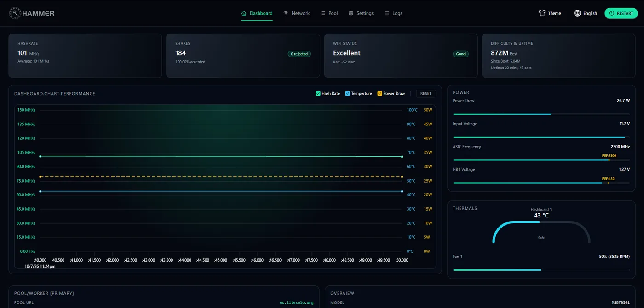This screenshot has height=308, width=644.
Task: Click the Logs lines icon
Action: pyautogui.click(x=387, y=13)
